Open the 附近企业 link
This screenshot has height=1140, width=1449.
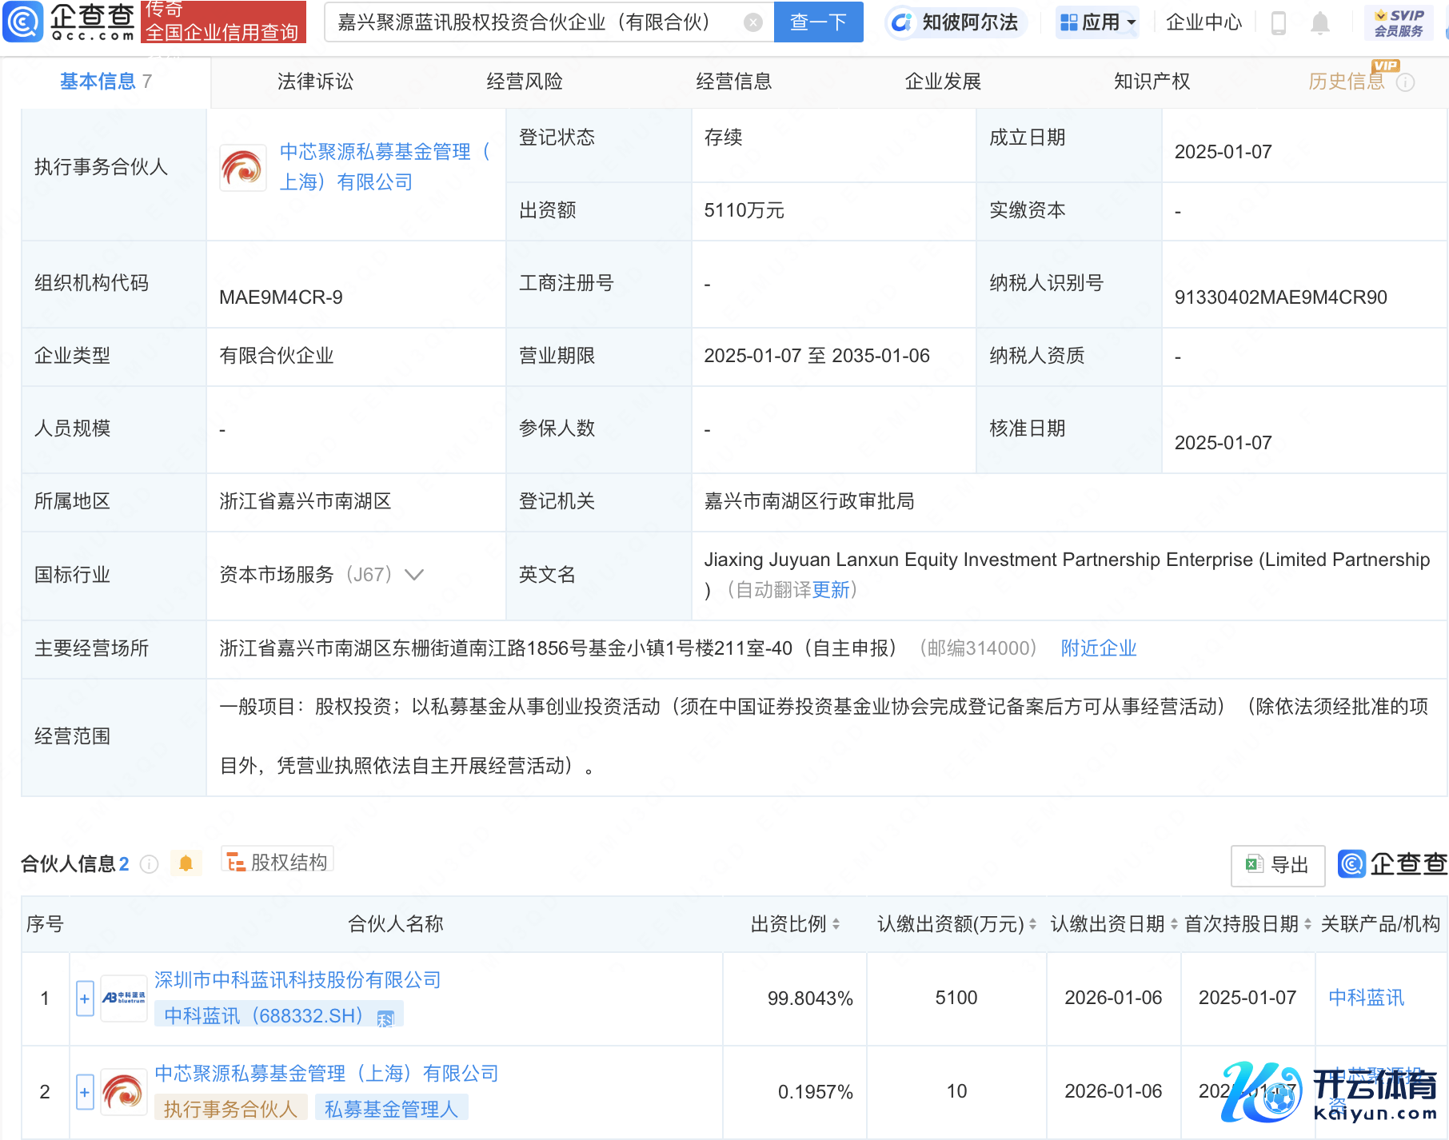point(1098,648)
